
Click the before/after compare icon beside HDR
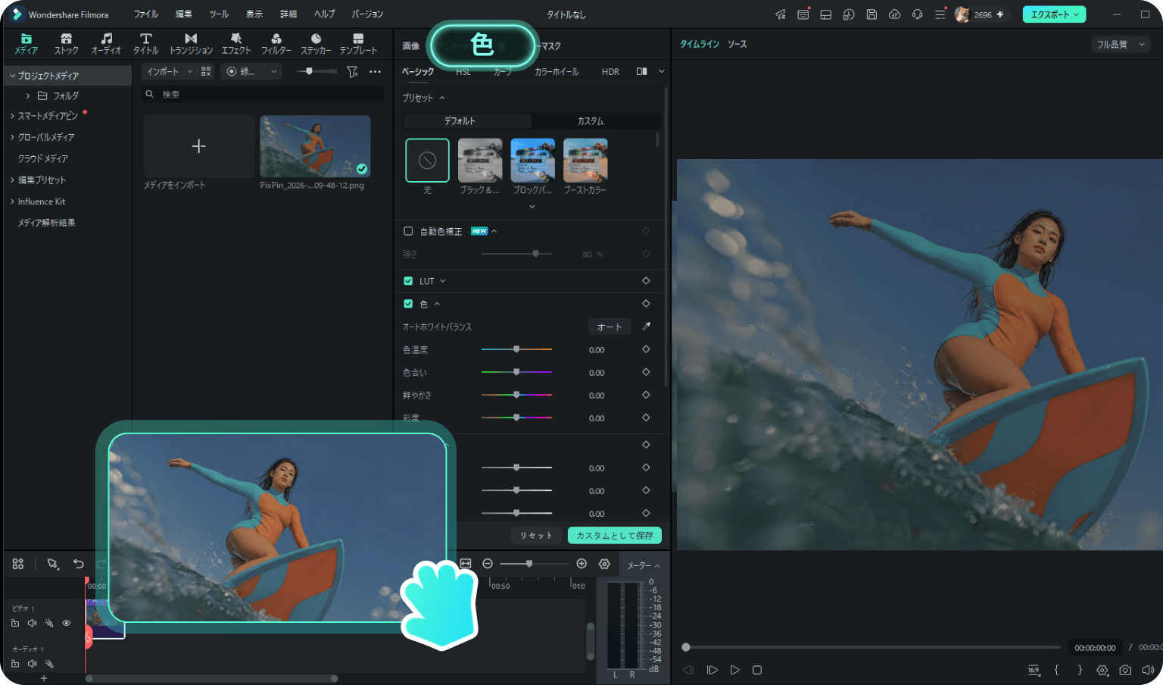641,71
